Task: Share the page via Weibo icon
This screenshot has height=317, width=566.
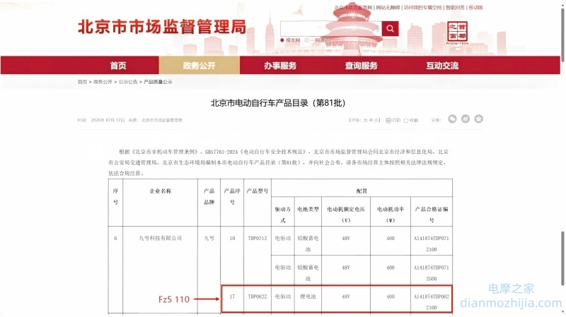Action: point(466,119)
